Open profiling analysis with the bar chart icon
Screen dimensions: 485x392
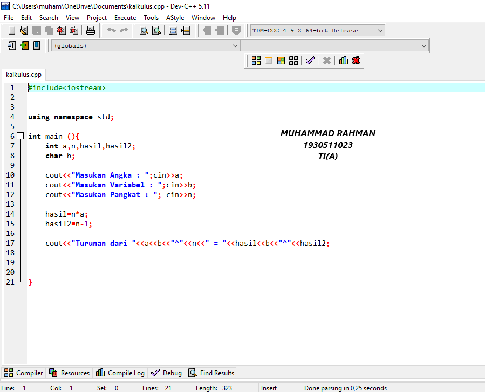[x=344, y=60]
